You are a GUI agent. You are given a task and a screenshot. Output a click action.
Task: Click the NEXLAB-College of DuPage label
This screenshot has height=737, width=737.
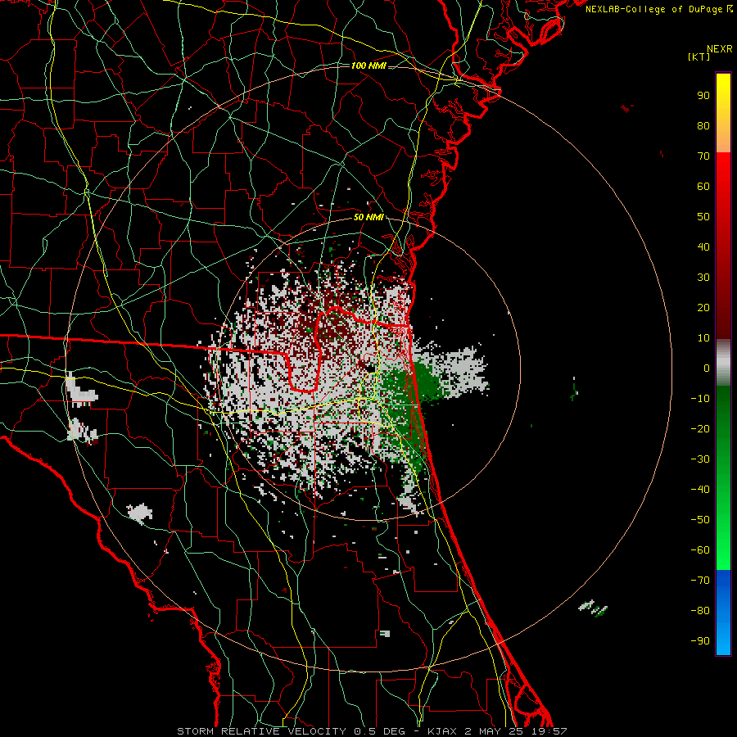(x=659, y=9)
